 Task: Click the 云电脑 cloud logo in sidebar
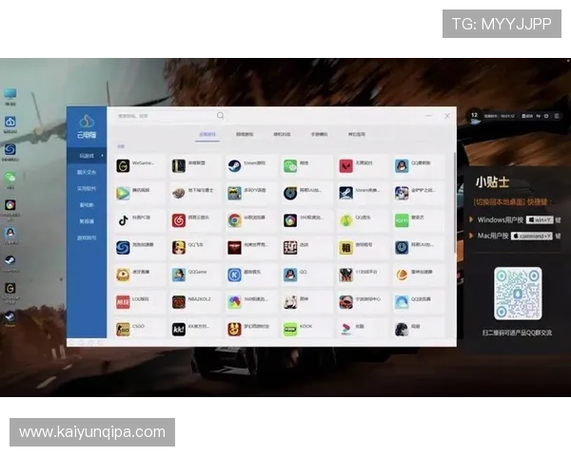87,126
